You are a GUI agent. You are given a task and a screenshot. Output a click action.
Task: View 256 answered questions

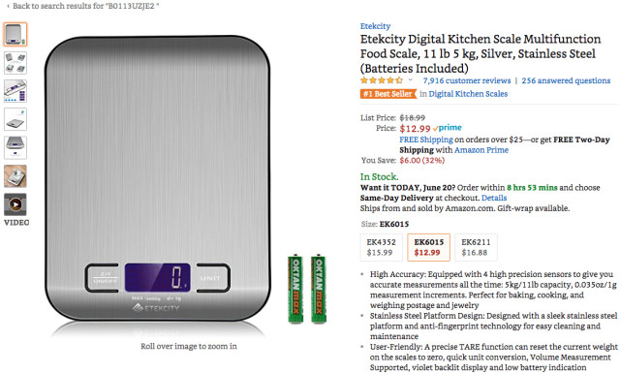(566, 80)
